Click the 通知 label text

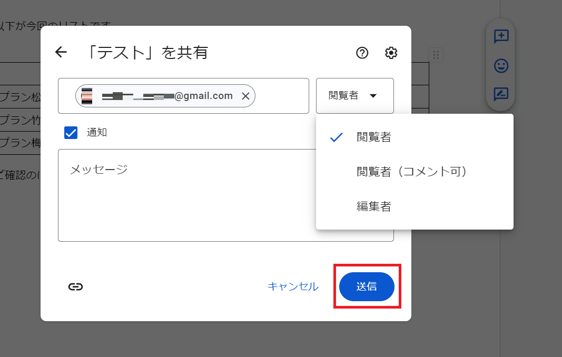point(97,132)
